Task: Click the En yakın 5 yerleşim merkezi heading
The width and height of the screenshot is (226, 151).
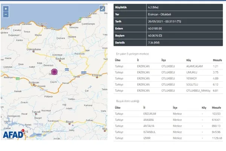Action: (x=133, y=54)
